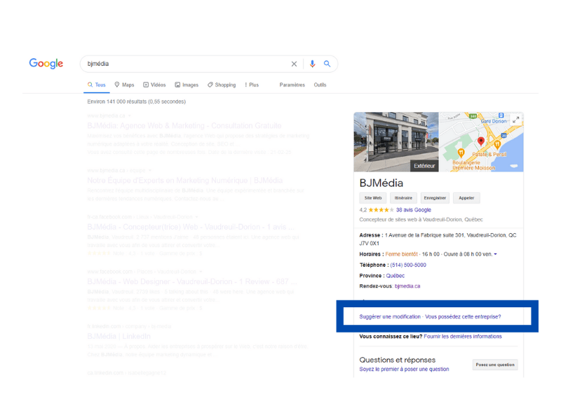Click the Appeler call icon
The height and width of the screenshot is (420, 561).
tap(466, 198)
